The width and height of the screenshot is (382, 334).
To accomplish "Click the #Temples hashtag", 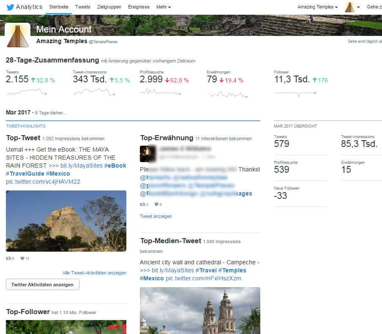I will tap(232, 270).
